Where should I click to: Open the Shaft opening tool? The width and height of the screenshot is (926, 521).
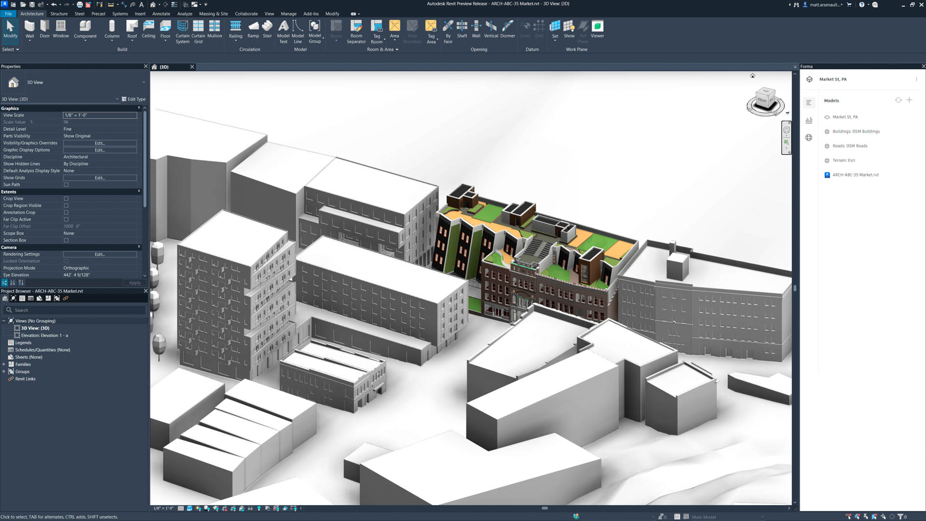(462, 29)
